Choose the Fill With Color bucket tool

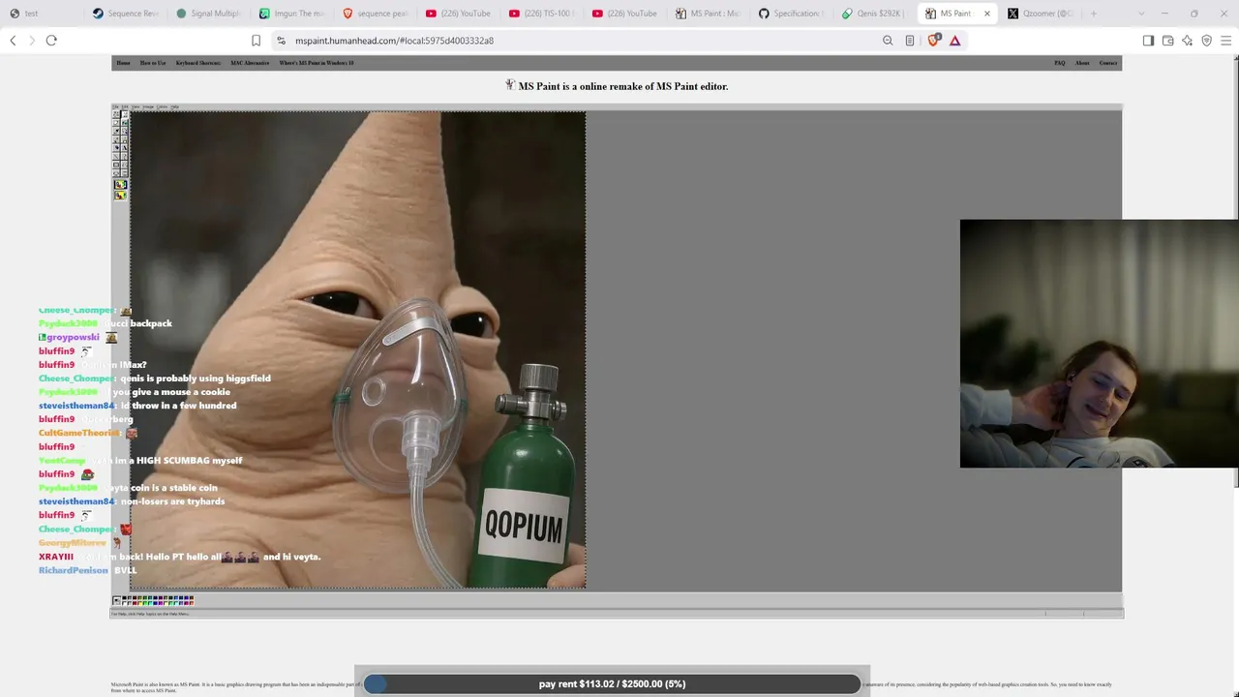pos(125,123)
